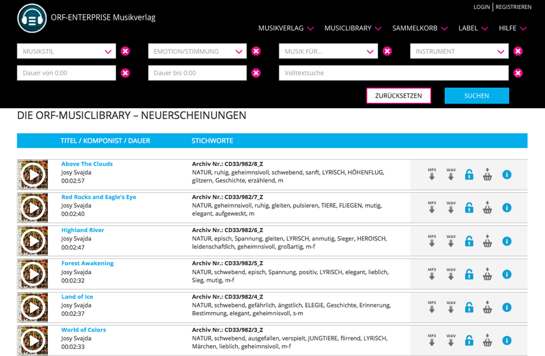
Task: Click the ZURÜCKSETZEN button
Action: pos(399,96)
